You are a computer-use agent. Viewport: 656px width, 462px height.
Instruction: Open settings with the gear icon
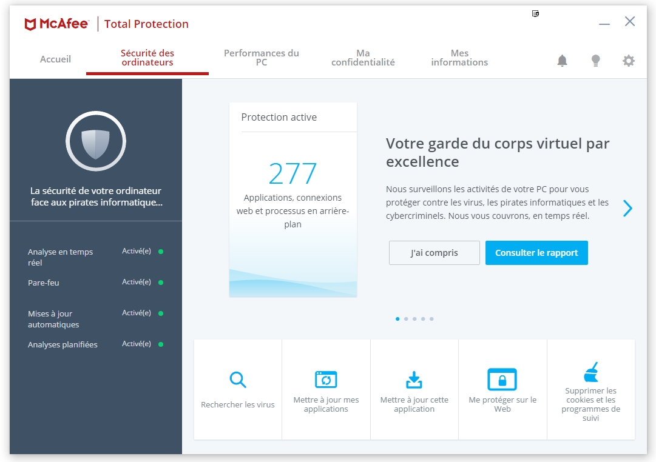pos(629,61)
